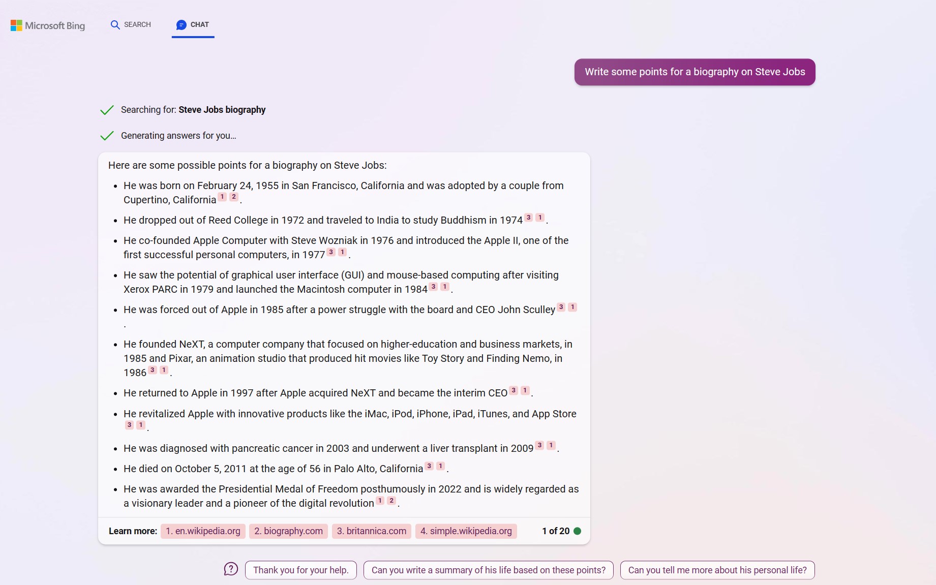
Task: Click citation 2 after "digital revolution"
Action: [391, 501]
